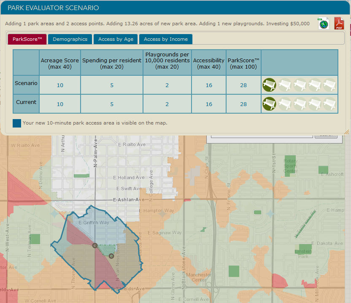Click the Current Accessibility value 16

coord(209,104)
